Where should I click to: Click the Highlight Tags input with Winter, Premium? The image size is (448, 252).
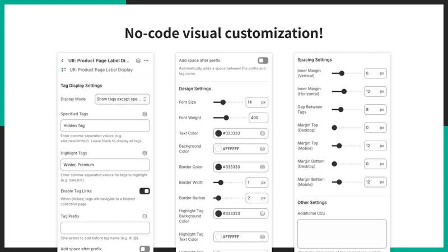pos(105,165)
